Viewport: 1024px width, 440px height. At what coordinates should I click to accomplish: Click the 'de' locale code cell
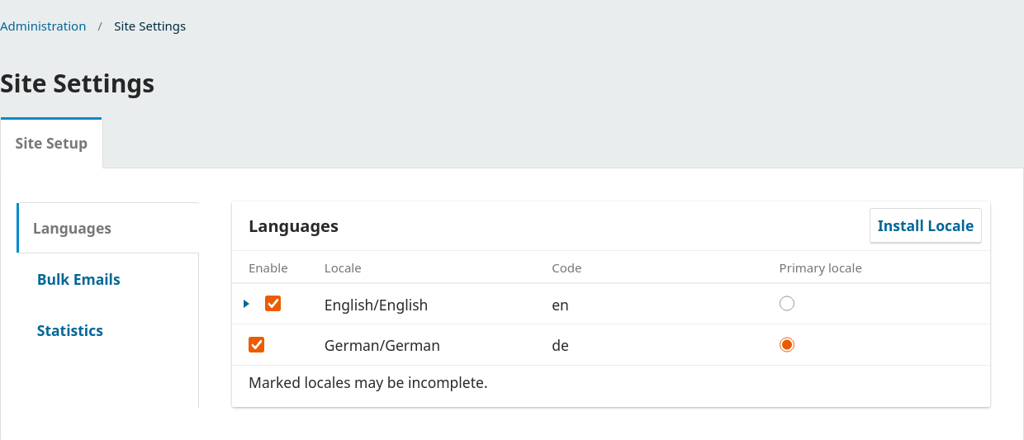coord(560,346)
